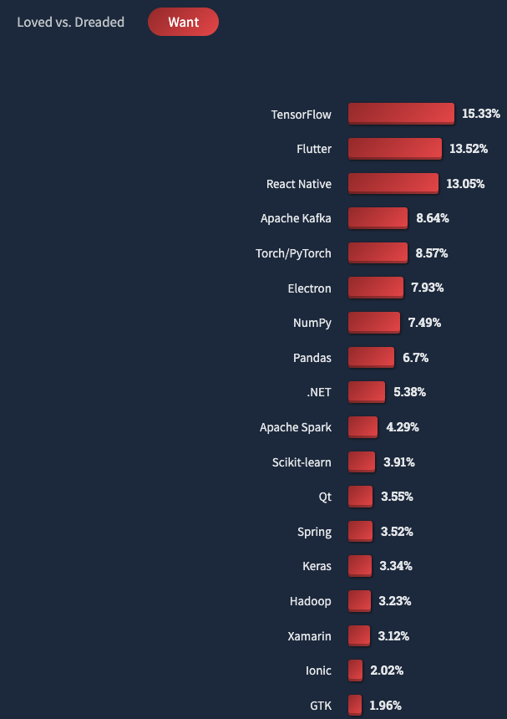Click the Xamarin bar
Screen dimensions: 507x719
[359, 636]
